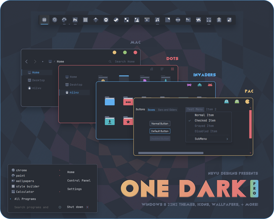Click the Default Button
Viewport: 274px width, 219px height.
160,131
